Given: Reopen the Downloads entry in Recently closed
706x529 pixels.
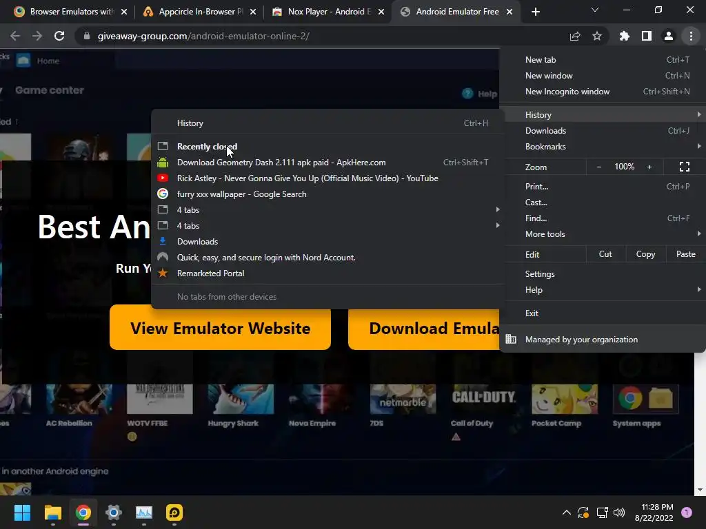Looking at the screenshot, I should [327, 242].
